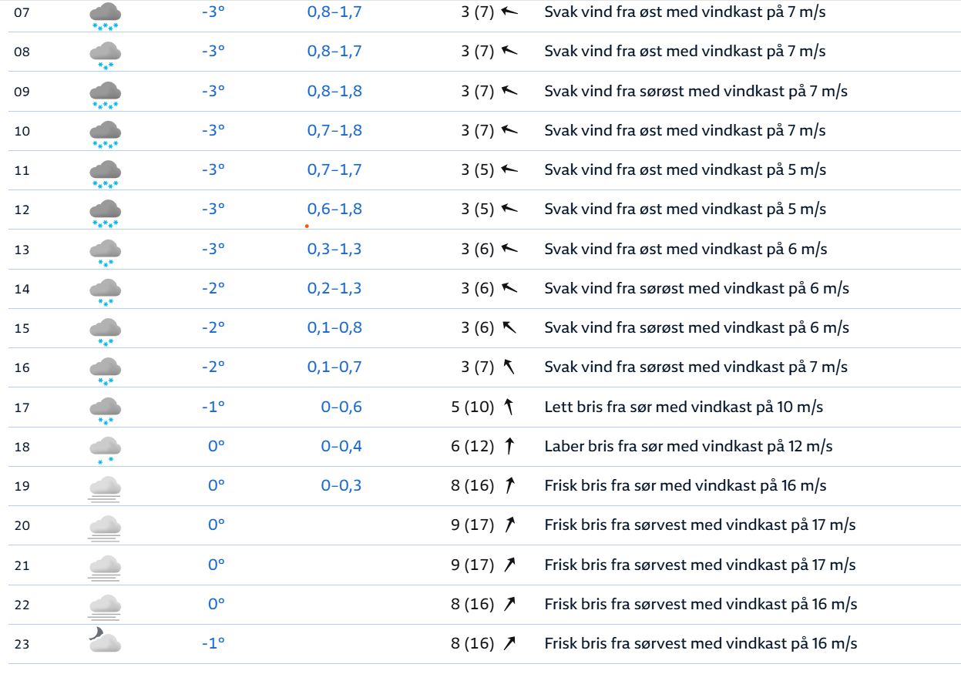Viewport: 961px width, 684px height.
Task: Click the heavy snow icon at hour 07
Action: pos(105,15)
